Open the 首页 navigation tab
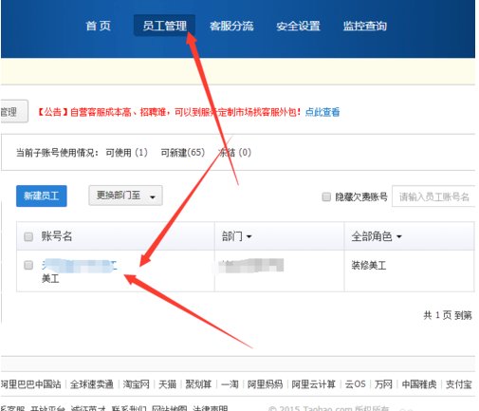Screen dimensions: 479x411 click(98, 26)
